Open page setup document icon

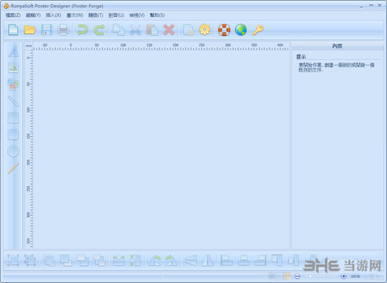(188, 30)
